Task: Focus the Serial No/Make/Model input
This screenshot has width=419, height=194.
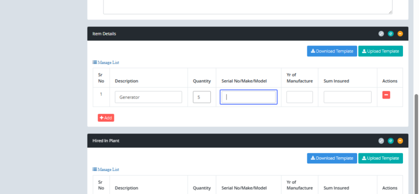Action: 248,97
